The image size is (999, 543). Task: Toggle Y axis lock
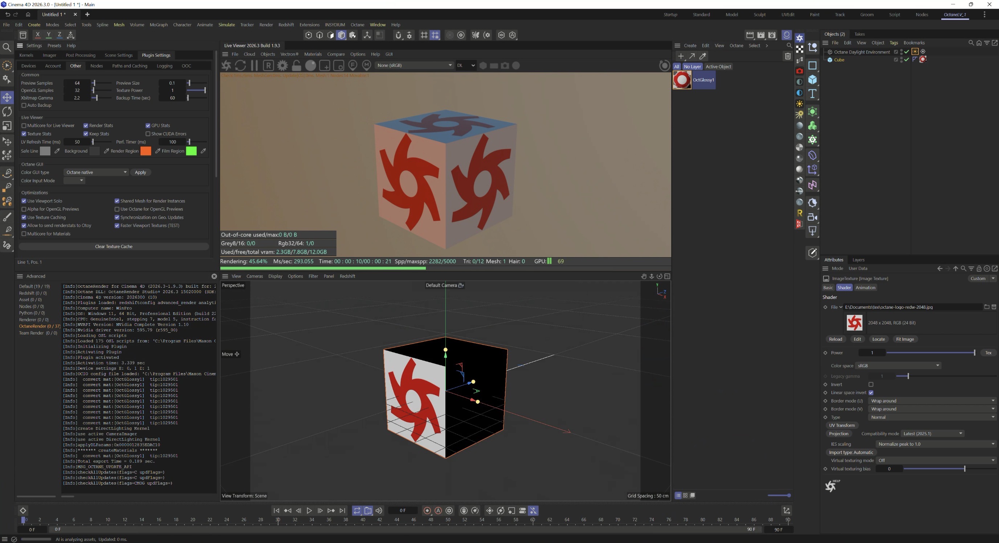click(x=49, y=35)
